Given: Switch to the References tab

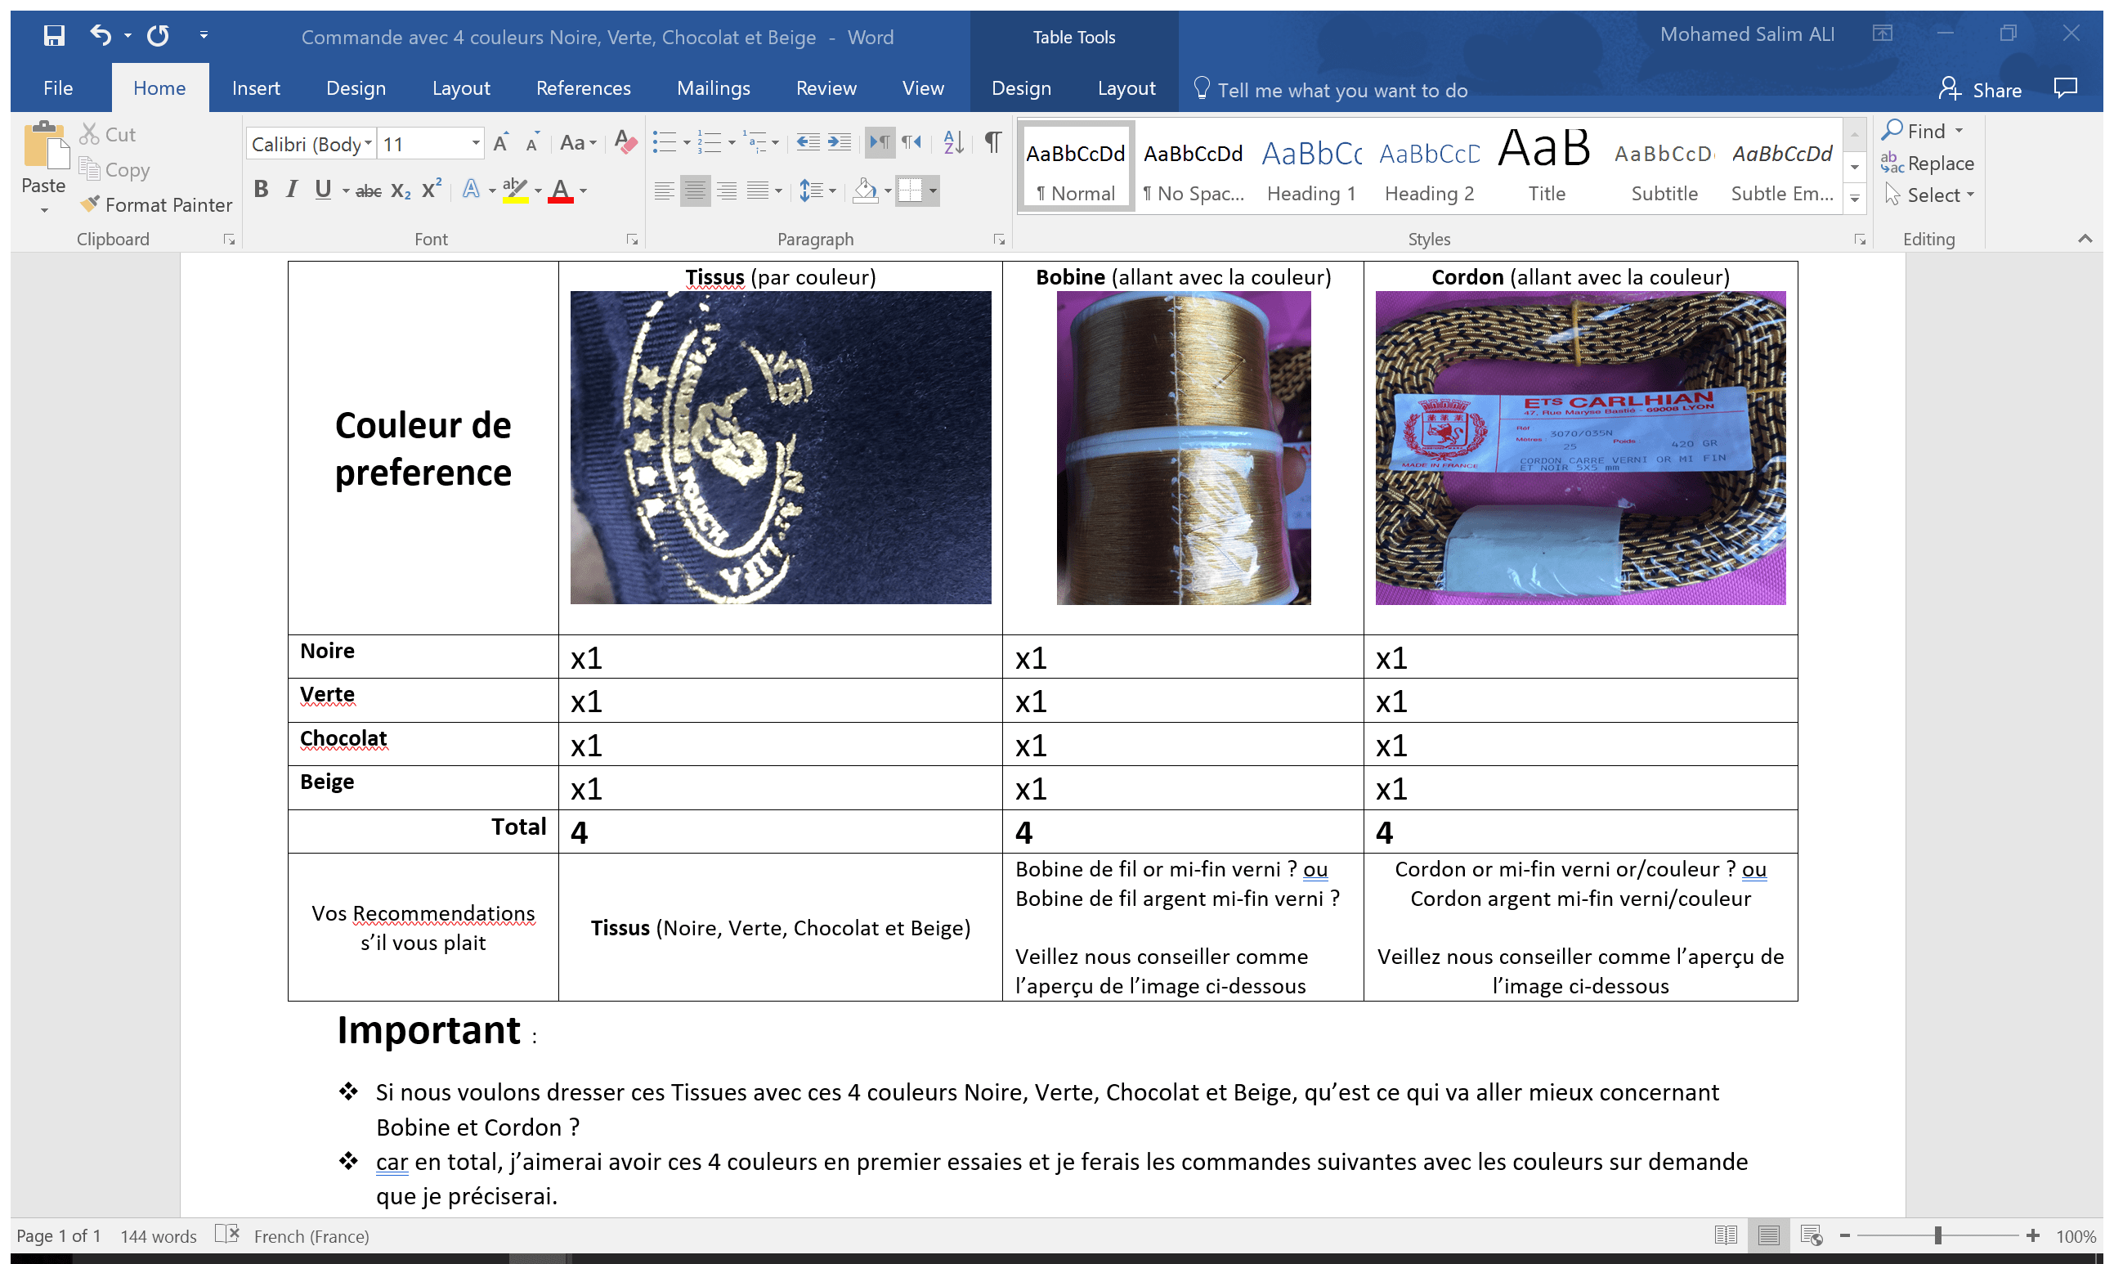Looking at the screenshot, I should pos(583,88).
